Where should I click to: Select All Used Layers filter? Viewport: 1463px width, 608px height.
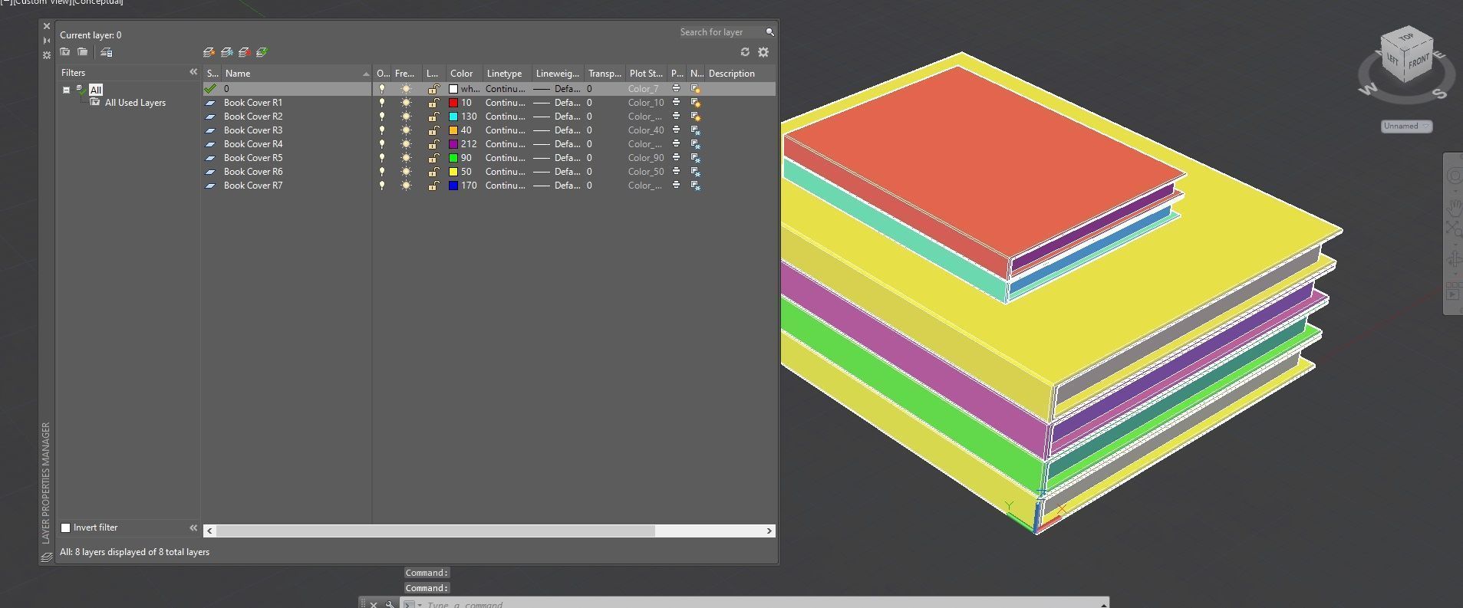tap(135, 103)
